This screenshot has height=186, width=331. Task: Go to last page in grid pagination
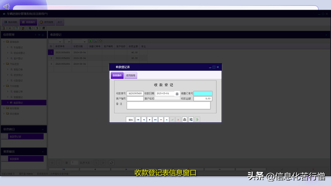(x=103, y=163)
